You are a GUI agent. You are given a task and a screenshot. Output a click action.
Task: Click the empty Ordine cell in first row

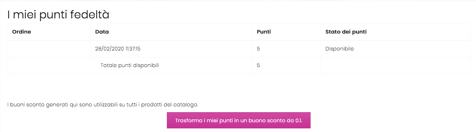(49, 49)
